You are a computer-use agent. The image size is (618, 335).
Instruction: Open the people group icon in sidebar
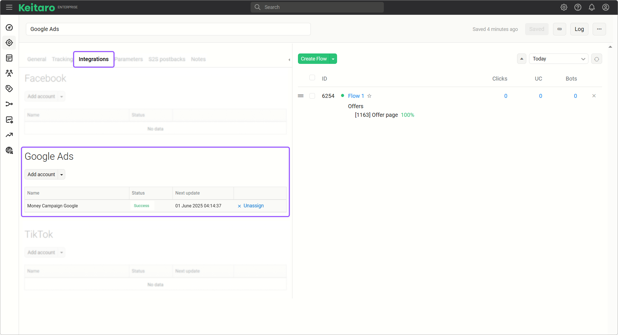pos(9,73)
